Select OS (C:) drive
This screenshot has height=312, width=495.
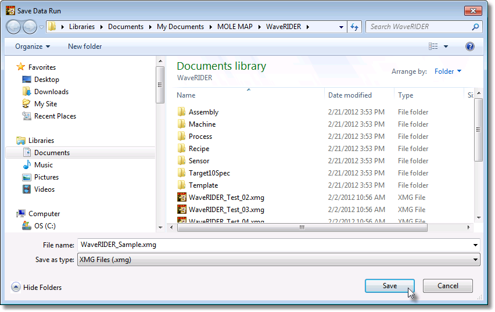pyautogui.click(x=45, y=226)
